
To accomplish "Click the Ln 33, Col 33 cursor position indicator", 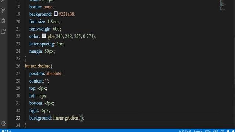I will [x=185, y=131].
